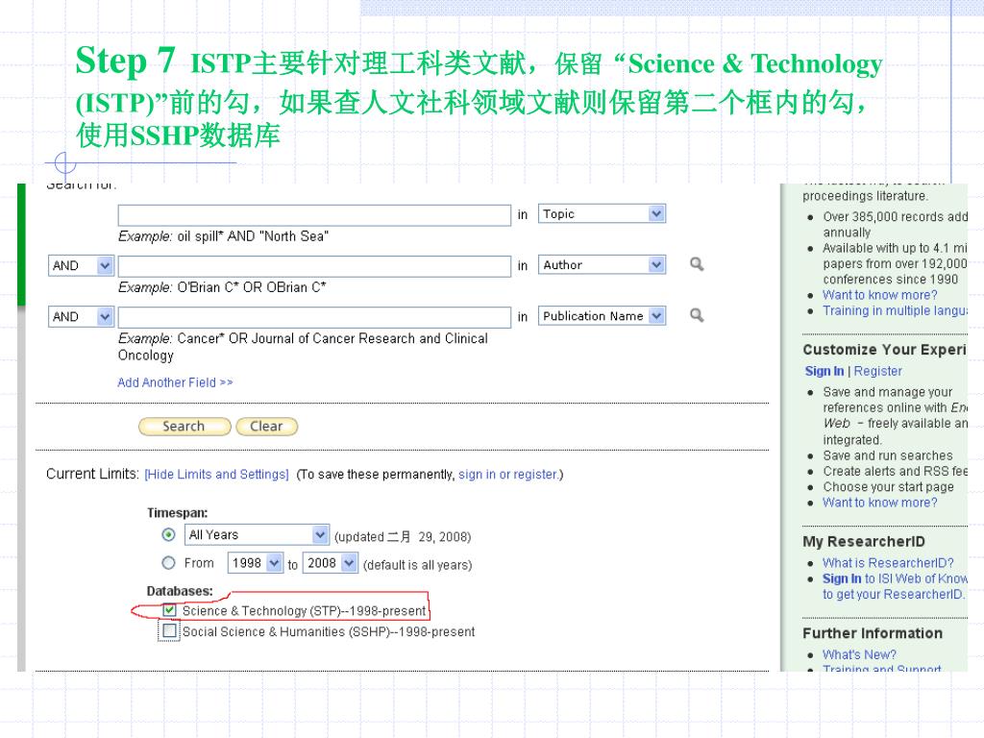Click the Sign In link
Screen dimensions: 984x738
point(824,371)
